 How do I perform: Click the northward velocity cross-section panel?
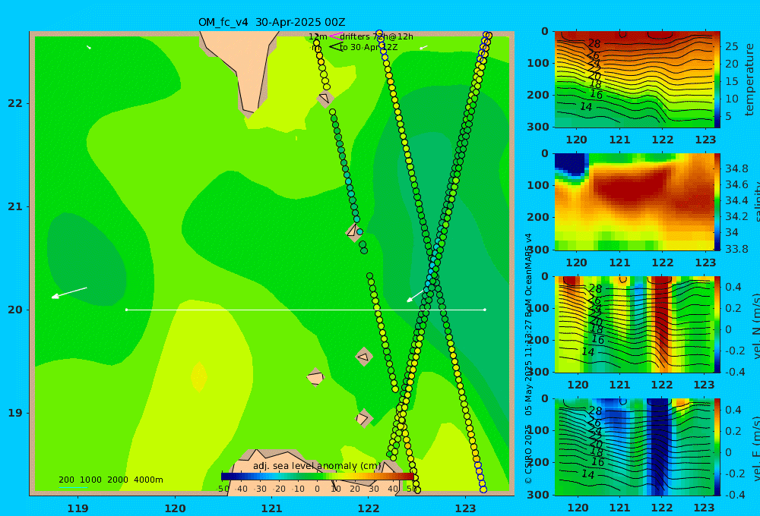pos(634,324)
